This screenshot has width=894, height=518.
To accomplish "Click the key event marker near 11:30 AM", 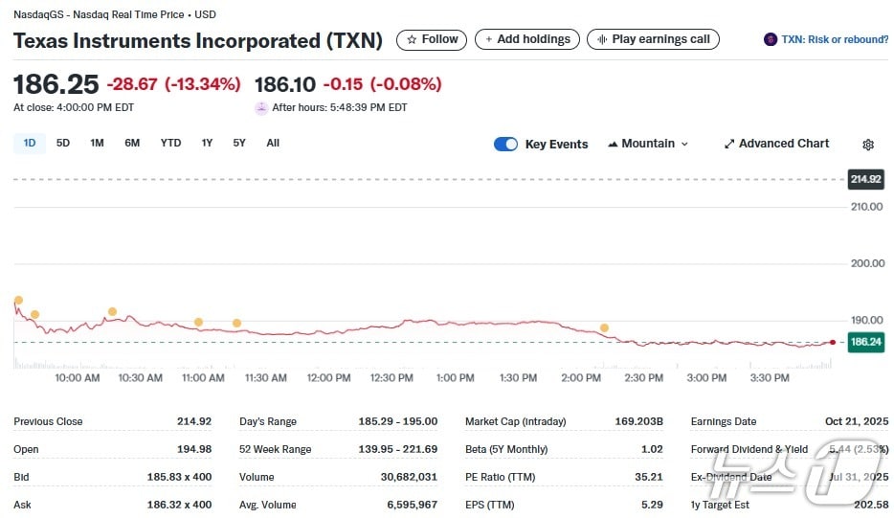I will coord(236,324).
